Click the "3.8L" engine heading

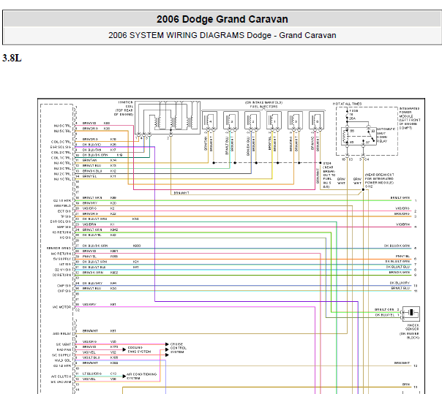click(12, 58)
